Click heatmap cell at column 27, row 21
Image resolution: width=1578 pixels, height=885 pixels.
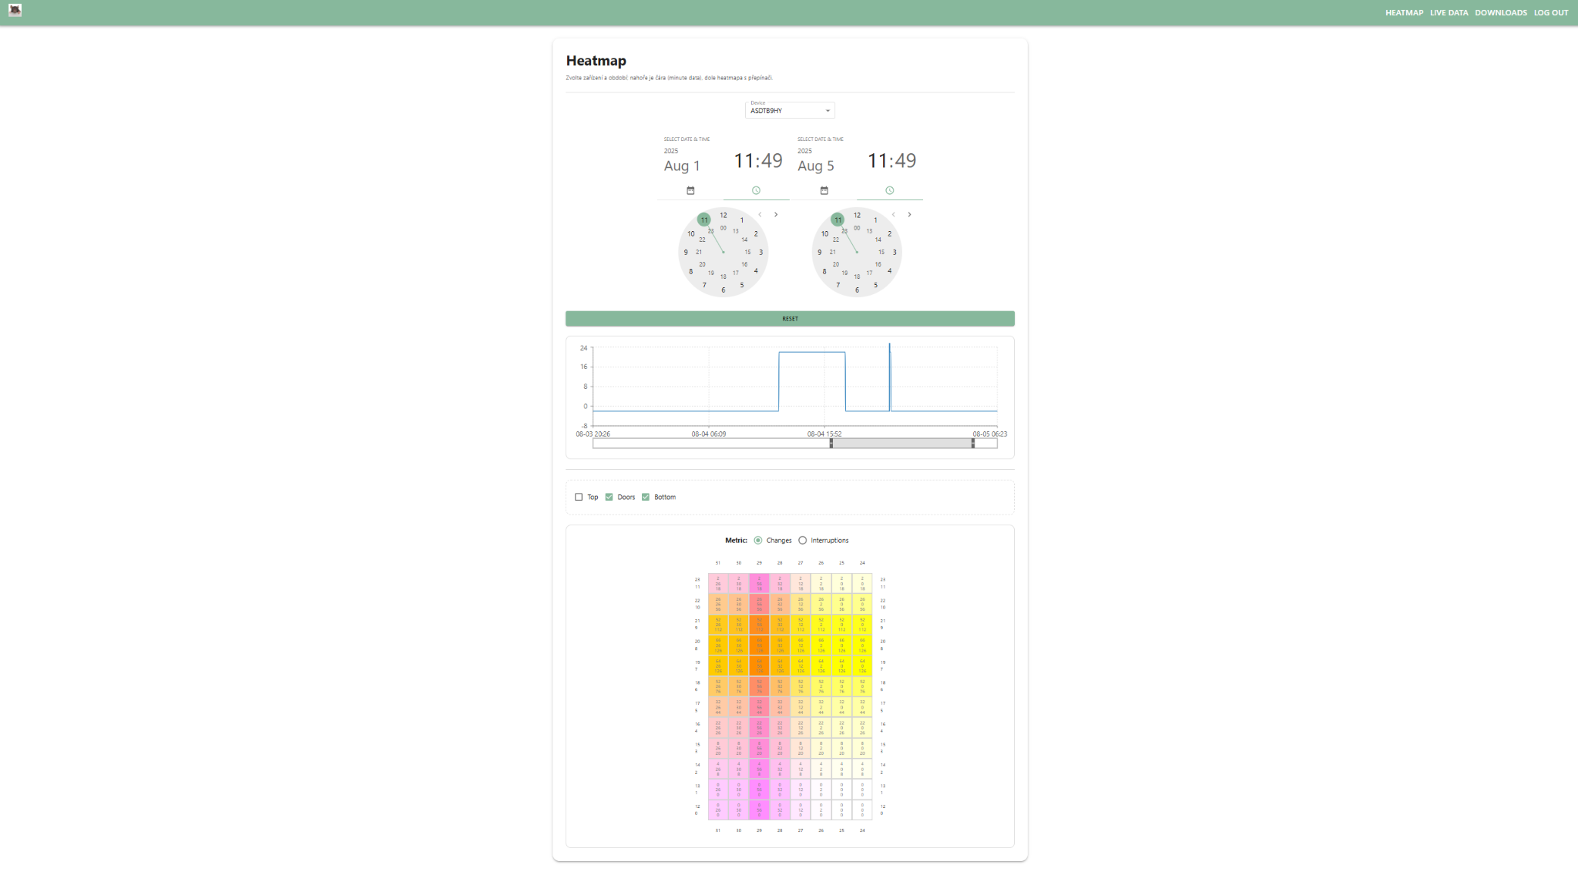click(x=801, y=625)
